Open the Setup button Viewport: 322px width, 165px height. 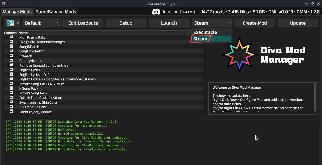pos(126,23)
